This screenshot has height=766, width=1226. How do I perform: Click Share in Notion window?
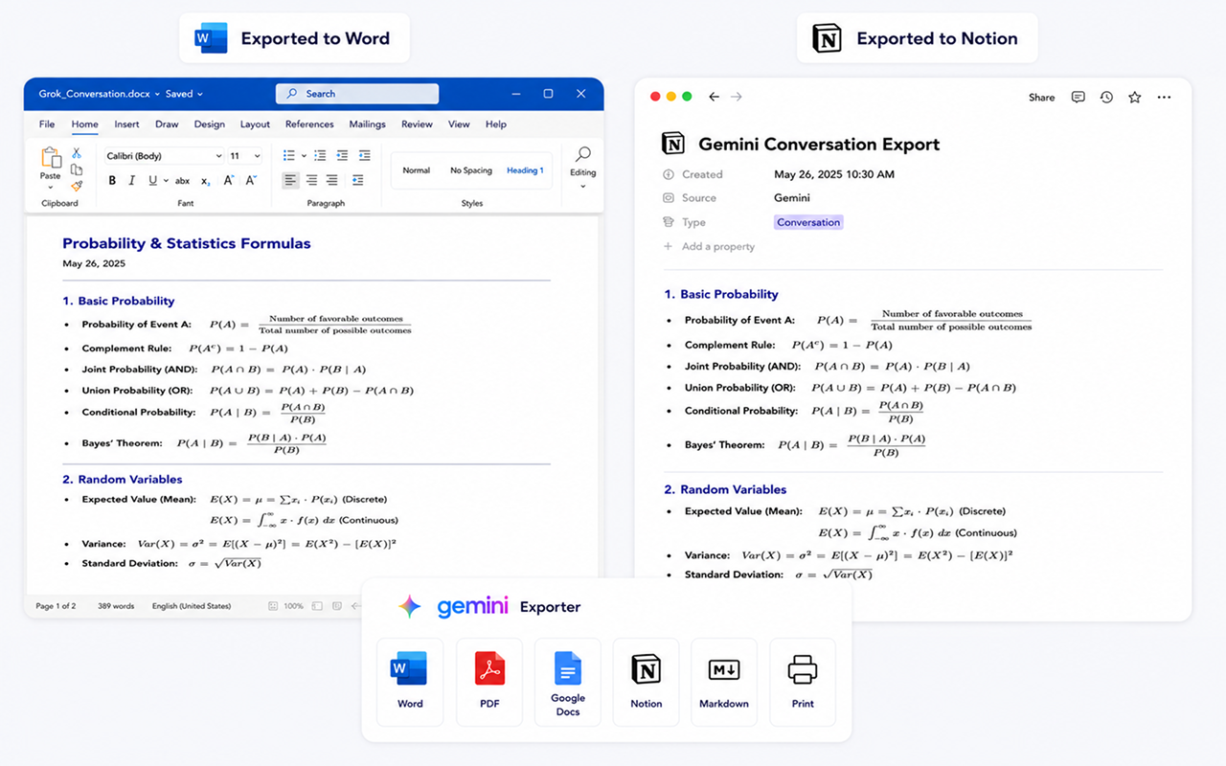(x=1041, y=98)
